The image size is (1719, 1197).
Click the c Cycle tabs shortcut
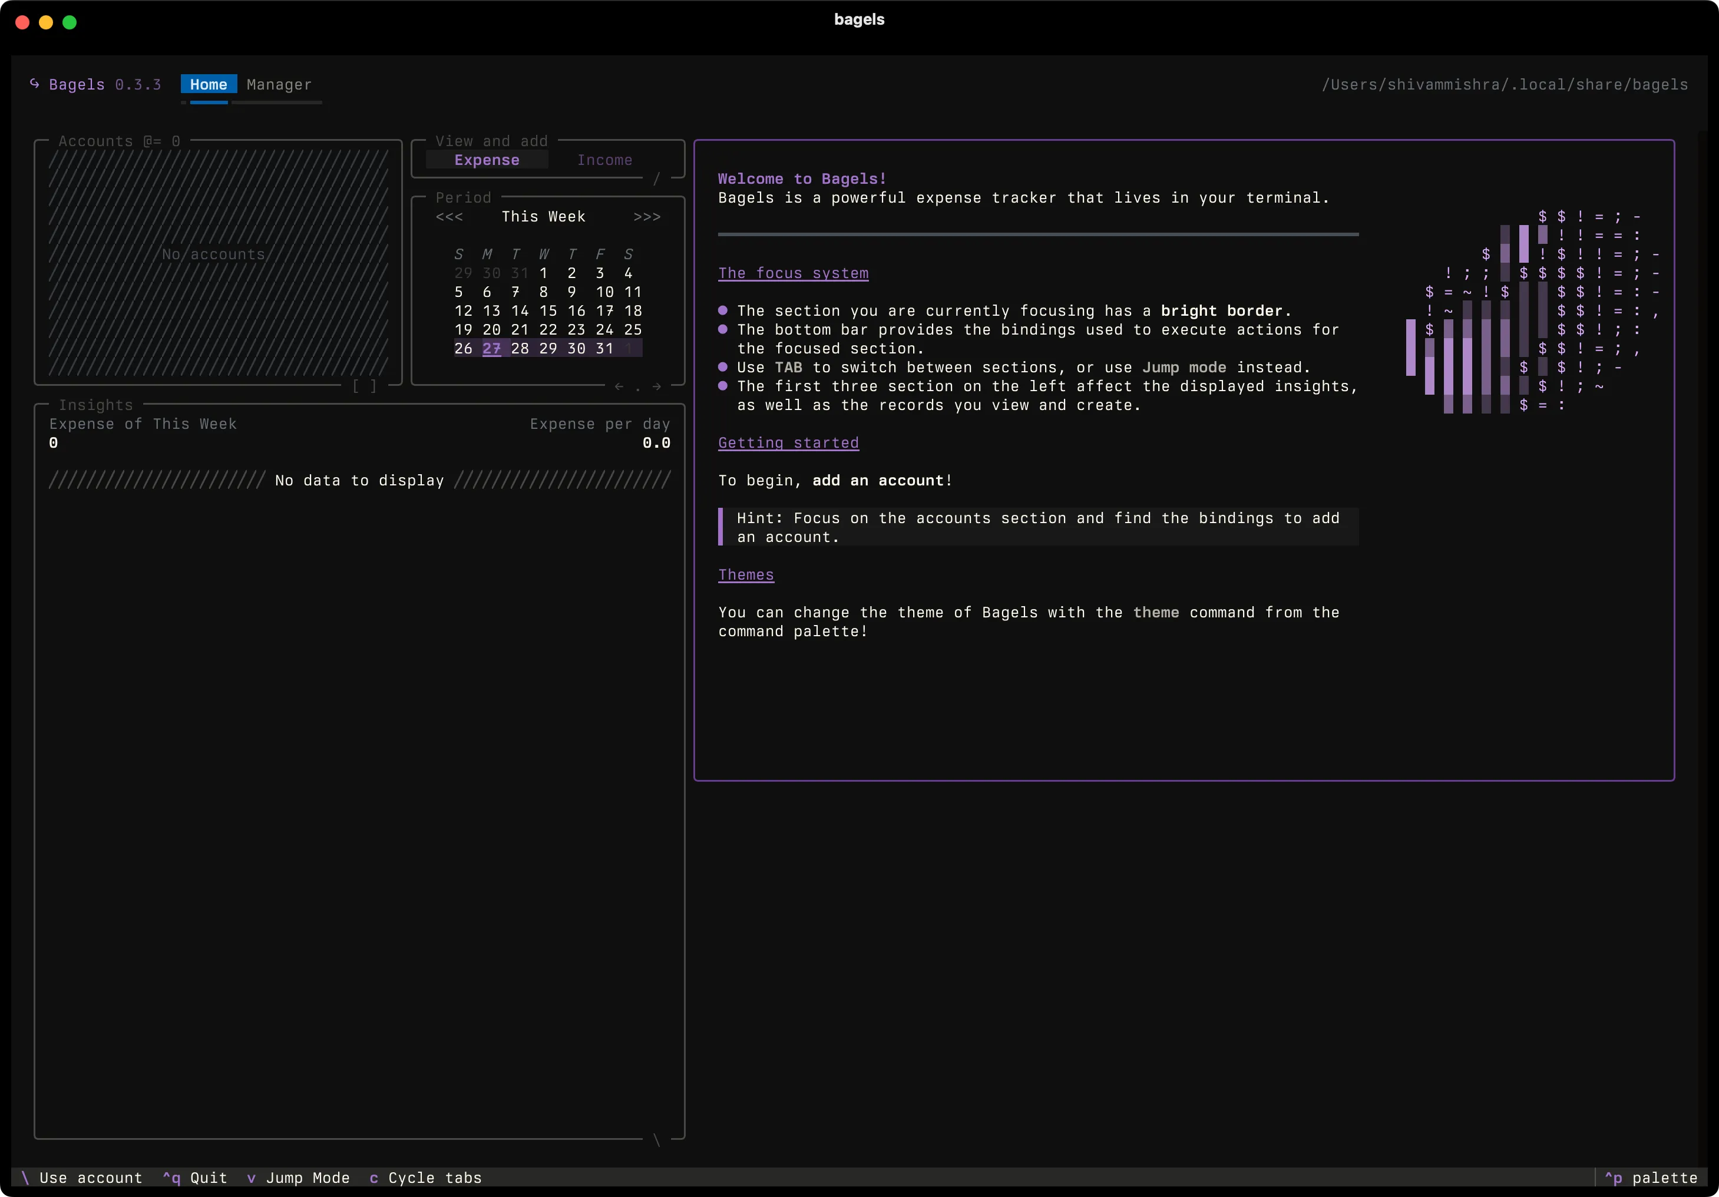(x=425, y=1178)
